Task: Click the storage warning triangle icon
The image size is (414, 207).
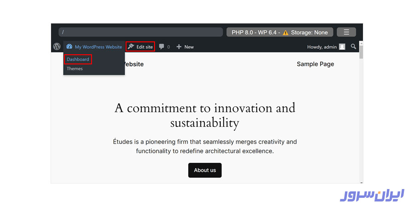Action: [x=285, y=33]
